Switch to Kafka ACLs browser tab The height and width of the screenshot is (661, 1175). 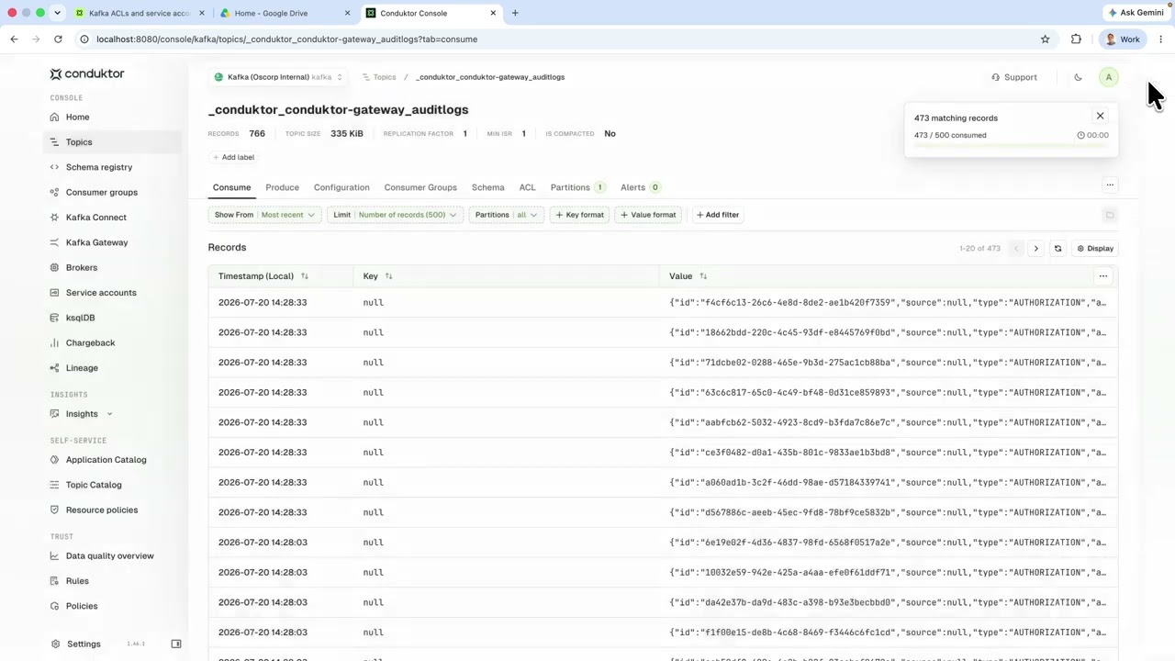[140, 13]
